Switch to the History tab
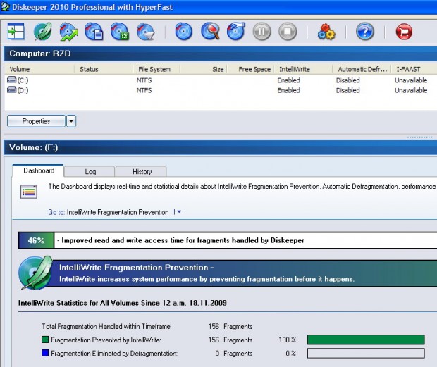Screen dimensions: 437x367 tap(142, 172)
